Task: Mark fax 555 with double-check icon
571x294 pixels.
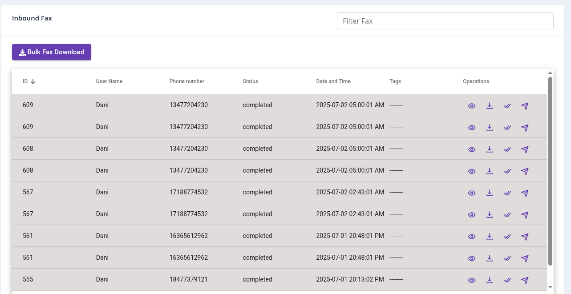Action: coord(507,280)
